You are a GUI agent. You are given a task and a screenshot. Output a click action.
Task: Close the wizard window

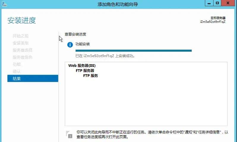228,3
